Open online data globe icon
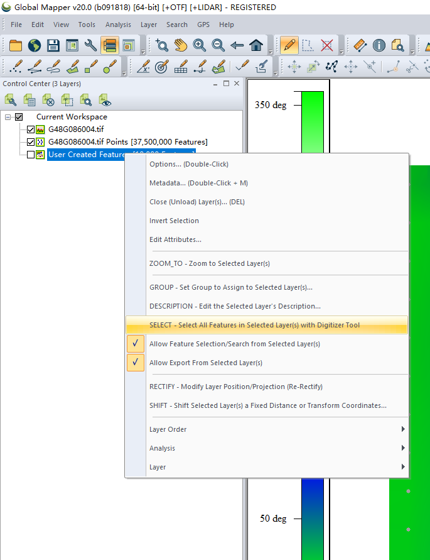 pyautogui.click(x=35, y=45)
